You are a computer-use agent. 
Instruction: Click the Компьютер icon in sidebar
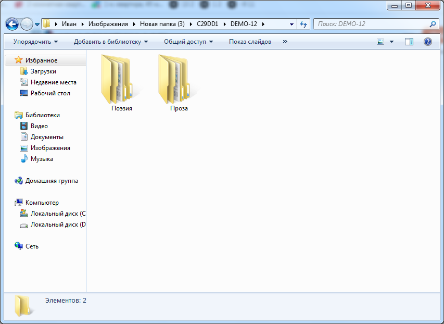point(18,203)
